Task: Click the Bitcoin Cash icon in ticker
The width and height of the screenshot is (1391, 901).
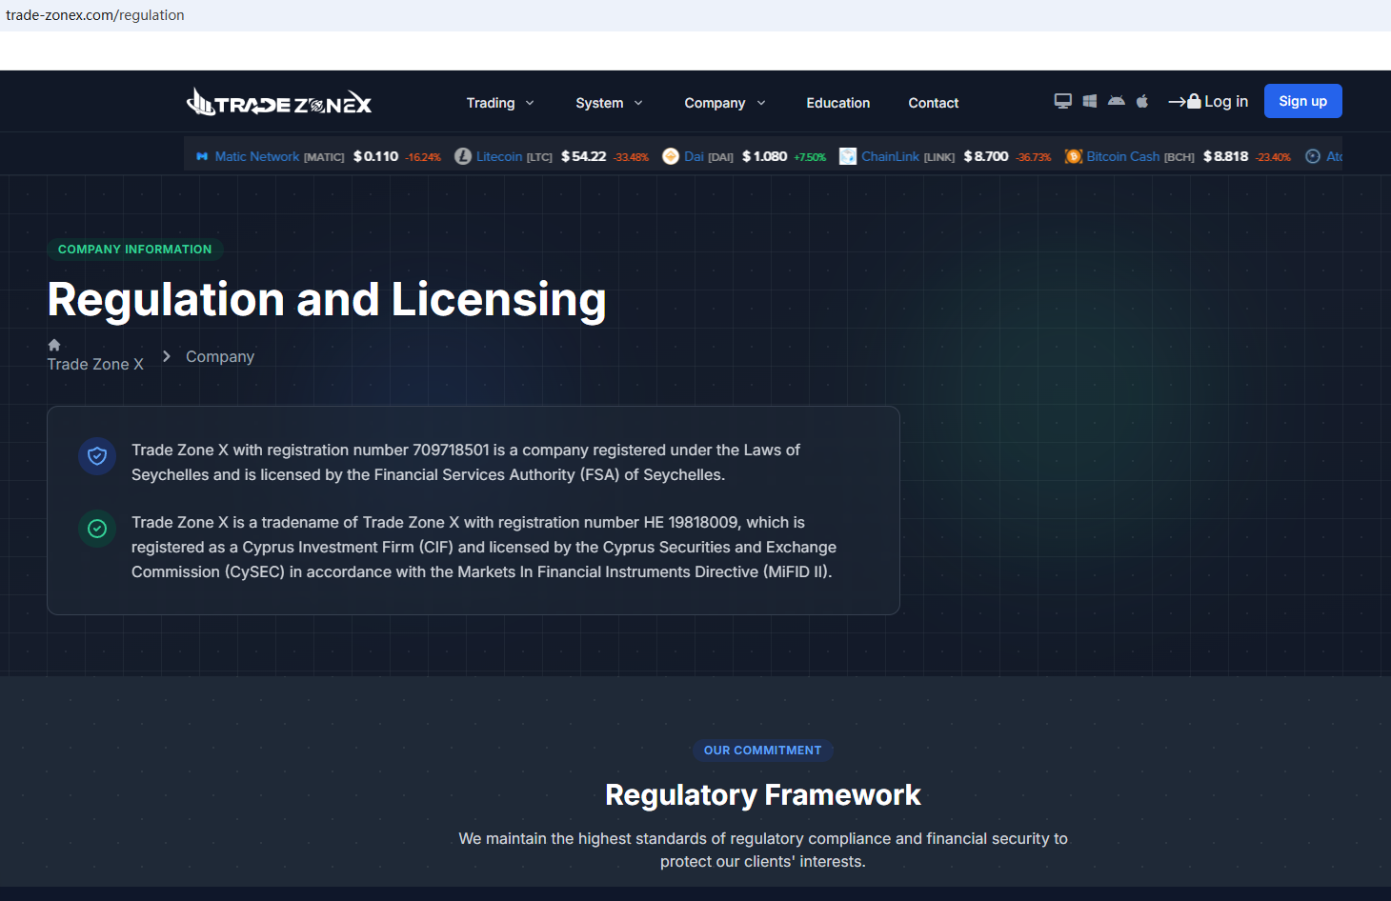Action: coord(1074,156)
